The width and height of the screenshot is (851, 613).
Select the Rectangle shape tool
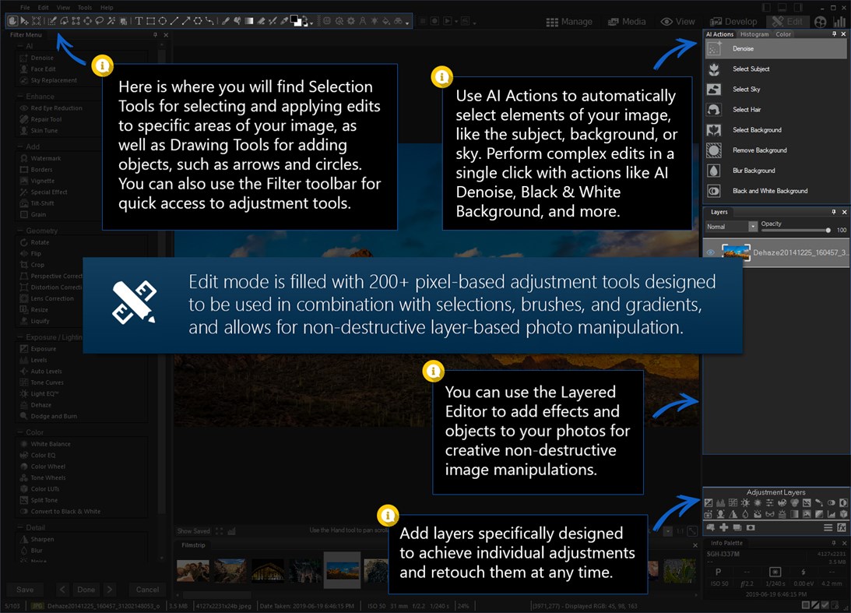coord(152,22)
